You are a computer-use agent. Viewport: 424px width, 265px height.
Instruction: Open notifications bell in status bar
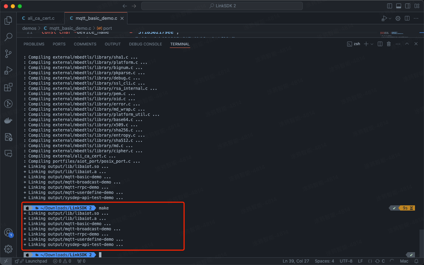416,261
